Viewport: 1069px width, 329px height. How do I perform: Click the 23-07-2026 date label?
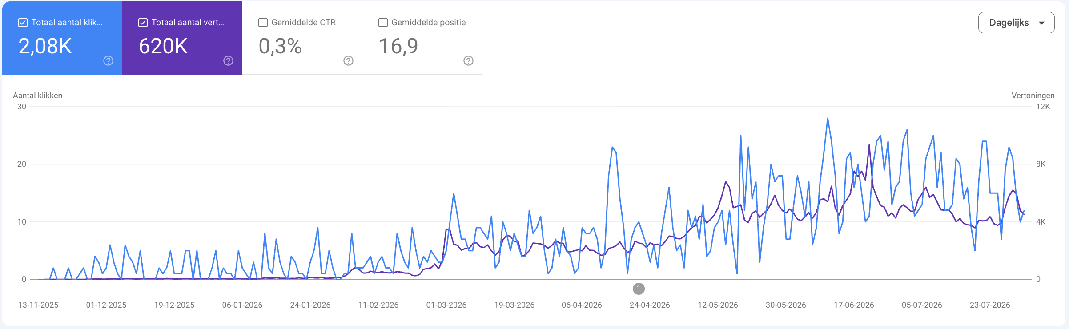click(990, 305)
